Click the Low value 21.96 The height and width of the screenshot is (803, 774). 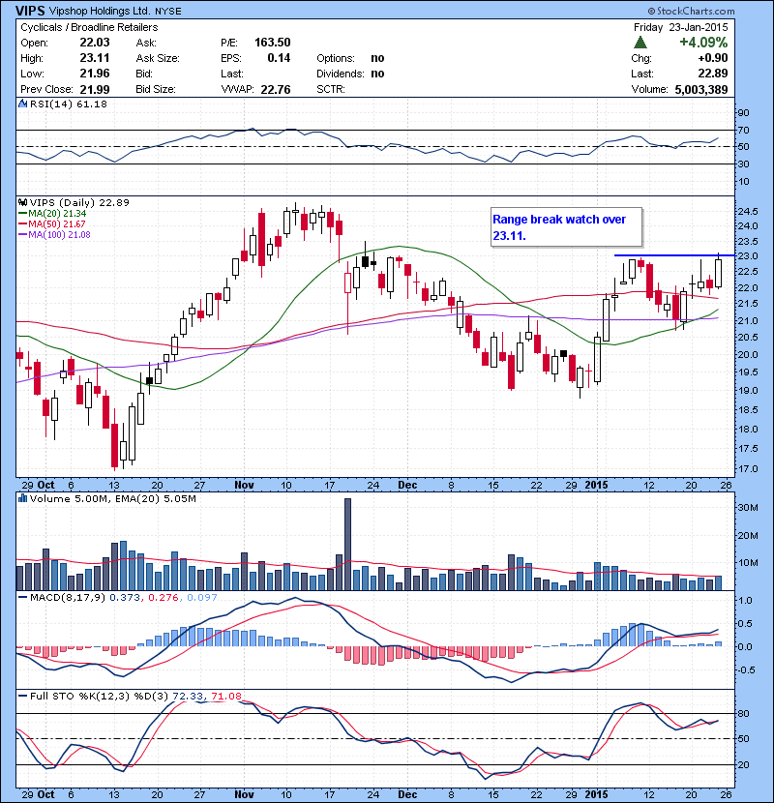[x=95, y=74]
